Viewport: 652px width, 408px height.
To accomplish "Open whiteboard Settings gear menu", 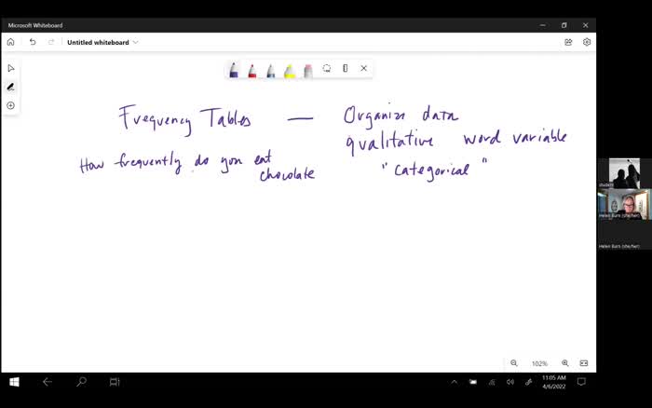I will pos(587,42).
